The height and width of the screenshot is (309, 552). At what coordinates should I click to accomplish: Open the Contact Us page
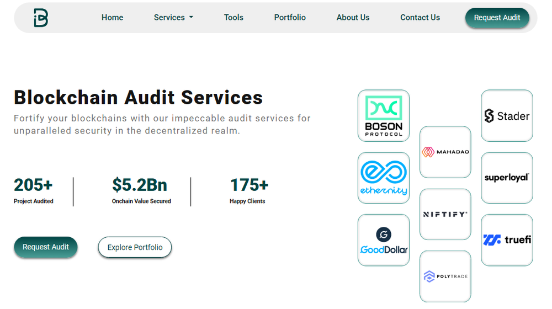click(420, 18)
